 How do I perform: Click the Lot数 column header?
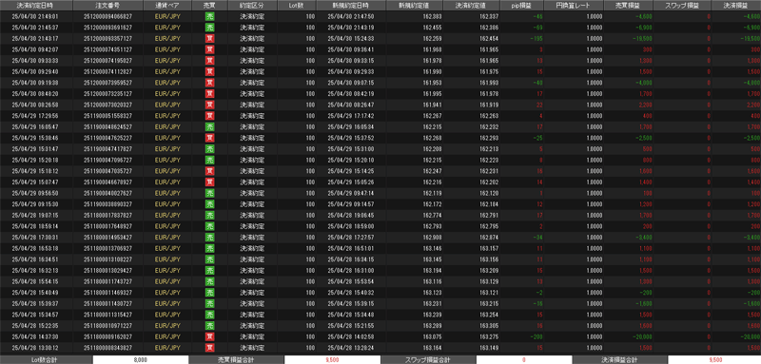297,6
